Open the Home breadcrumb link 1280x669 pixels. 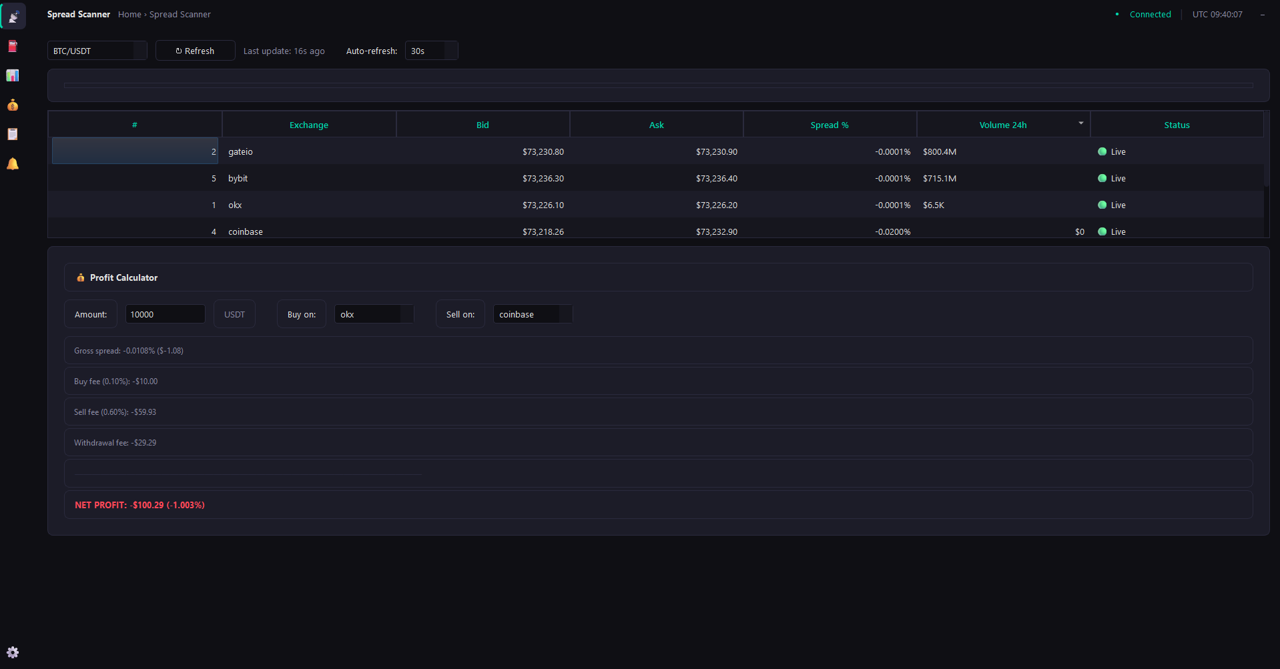tap(129, 14)
